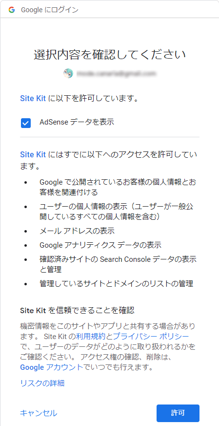Click the blue 許可 button
The width and height of the screenshot is (219, 426).
[x=178, y=413]
